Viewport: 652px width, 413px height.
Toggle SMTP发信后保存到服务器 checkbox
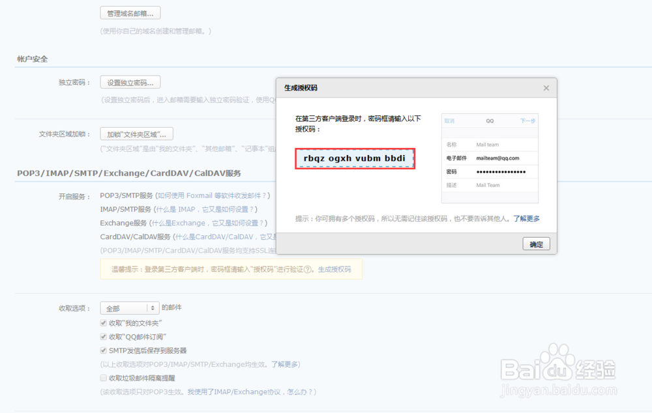103,350
